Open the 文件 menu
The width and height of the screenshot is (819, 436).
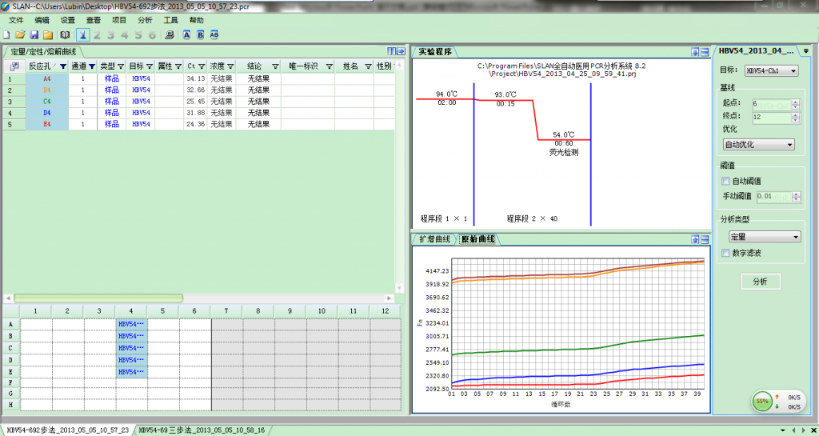pos(17,20)
